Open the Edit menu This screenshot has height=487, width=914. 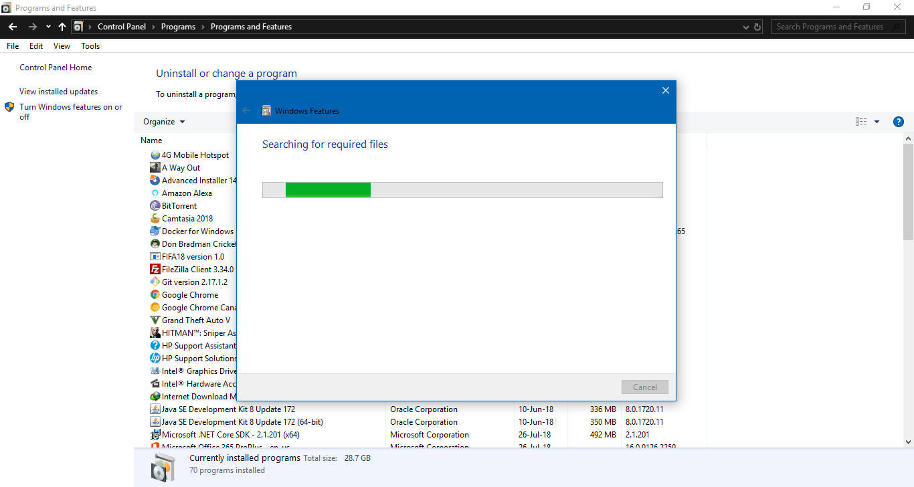pyautogui.click(x=36, y=46)
